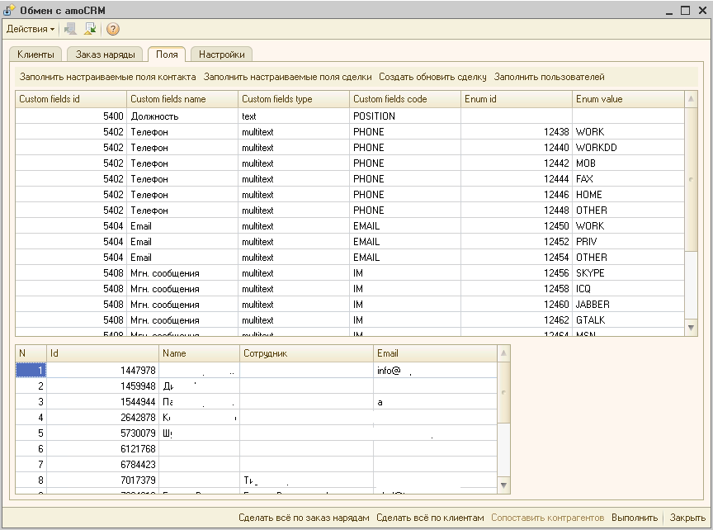Open the Настройки tab
Image resolution: width=713 pixels, height=530 pixels.
pos(221,54)
